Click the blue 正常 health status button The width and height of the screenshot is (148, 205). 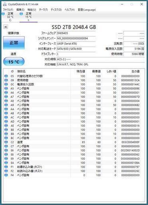[x=14, y=43]
